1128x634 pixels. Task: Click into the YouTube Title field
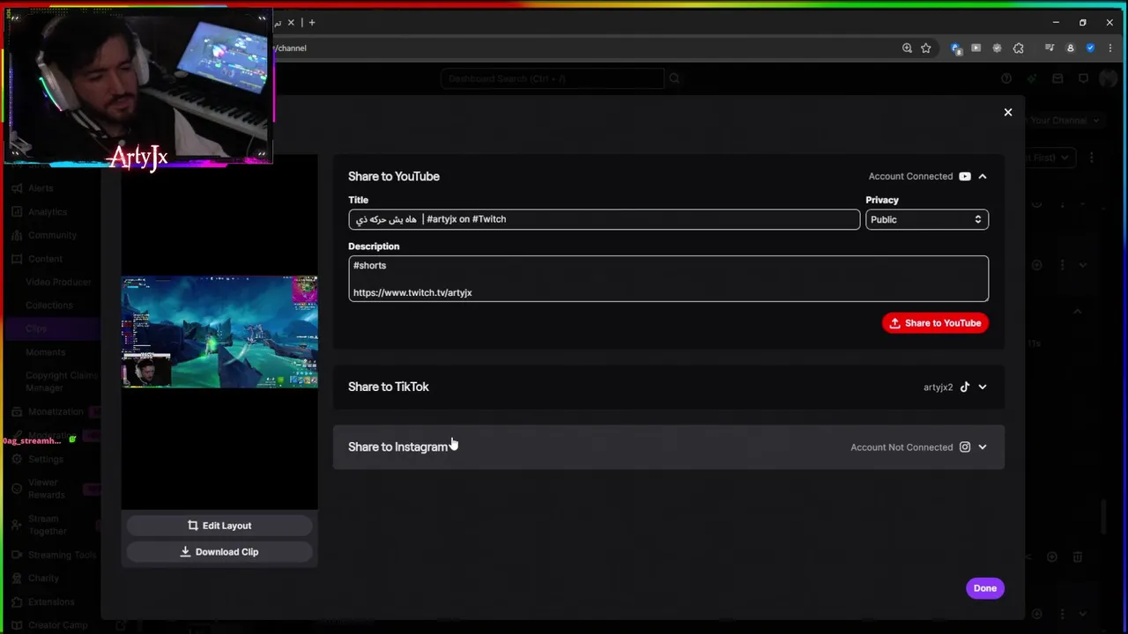(604, 219)
